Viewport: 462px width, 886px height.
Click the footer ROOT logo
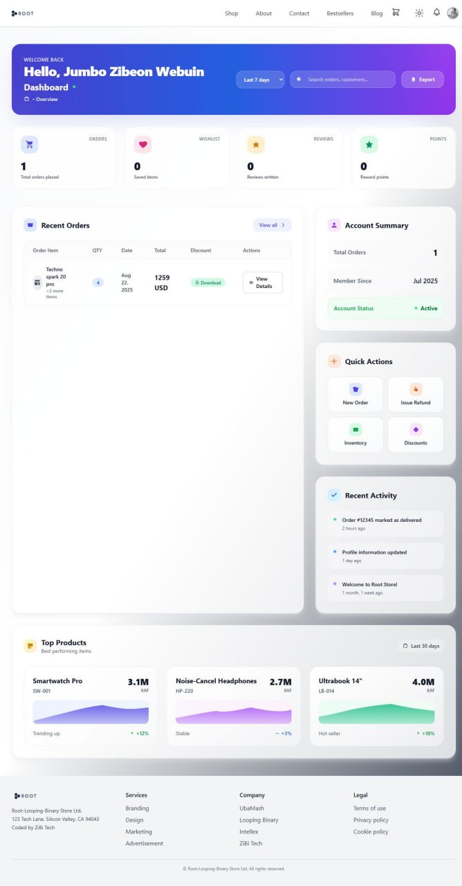click(24, 796)
